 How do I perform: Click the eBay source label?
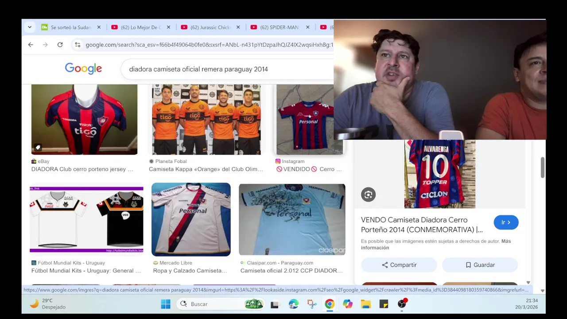(40, 161)
